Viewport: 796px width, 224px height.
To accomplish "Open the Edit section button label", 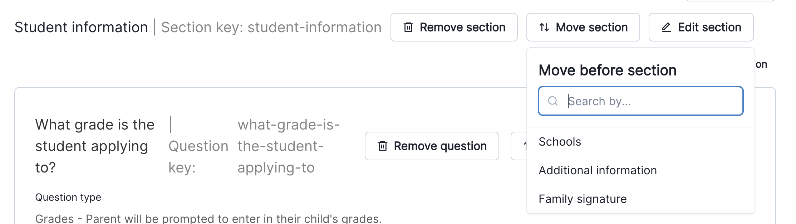I will (709, 27).
